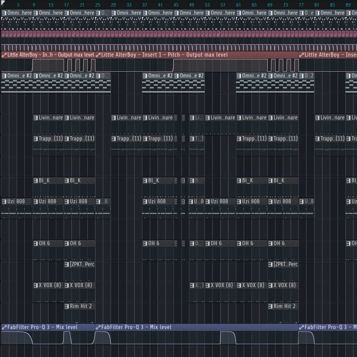Select the 'Omni..here' clip title at bar 81
The image size is (357, 357).
point(333,13)
